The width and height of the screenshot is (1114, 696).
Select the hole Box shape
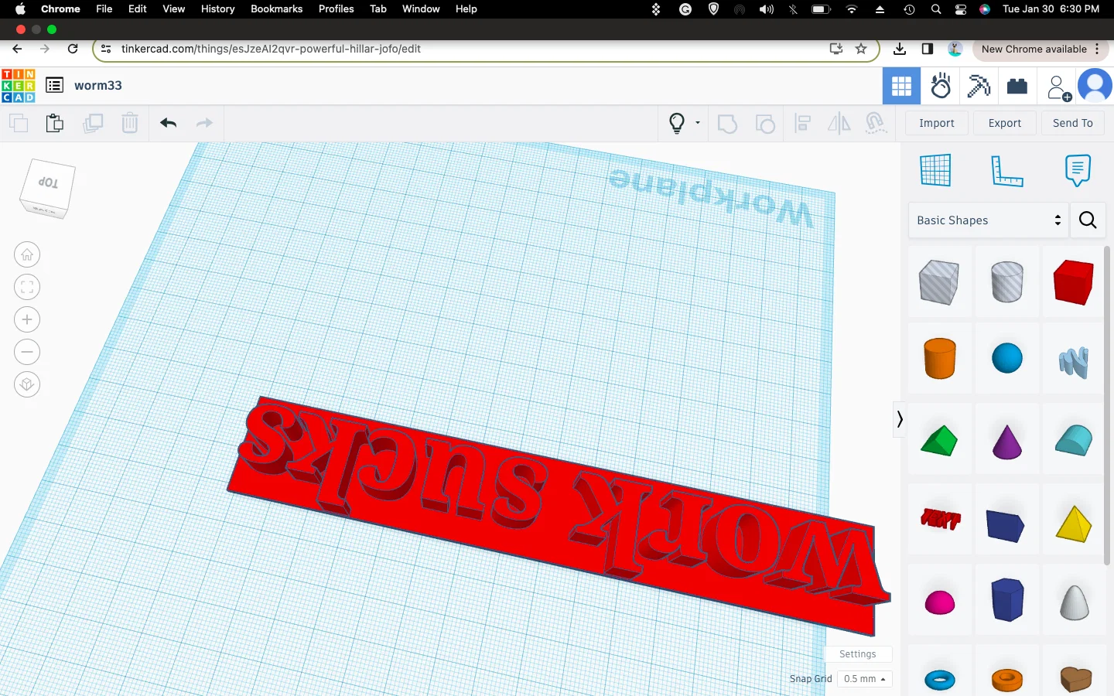pos(939,281)
